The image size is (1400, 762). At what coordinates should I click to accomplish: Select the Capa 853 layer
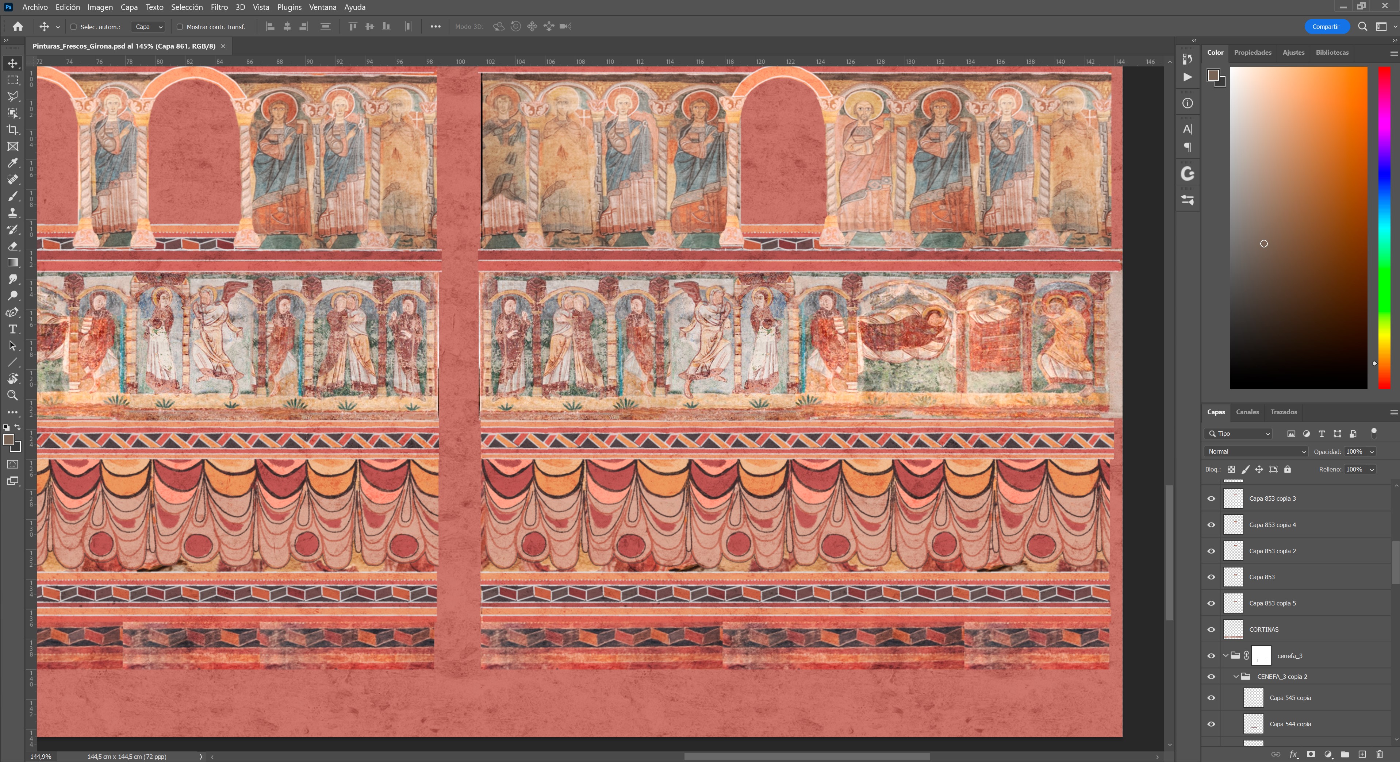[x=1261, y=577]
